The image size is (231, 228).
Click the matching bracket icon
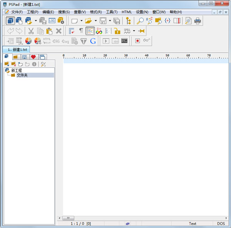(x=167, y=20)
